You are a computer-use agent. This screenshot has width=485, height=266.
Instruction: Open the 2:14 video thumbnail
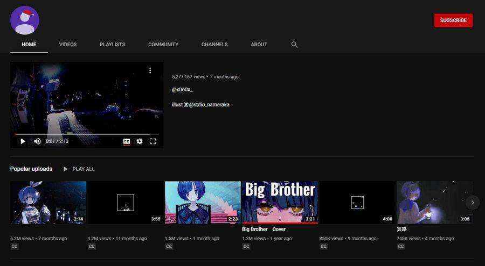pos(48,203)
